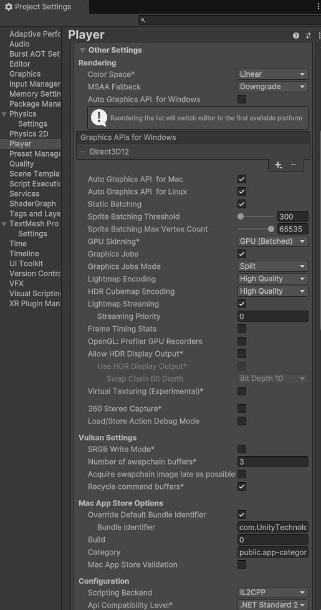Open the Player settings help icon
The width and height of the screenshot is (321, 610).
click(x=296, y=36)
